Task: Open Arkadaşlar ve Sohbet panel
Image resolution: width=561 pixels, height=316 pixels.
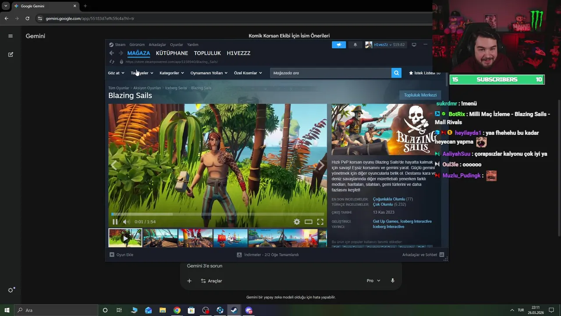Action: pos(423,255)
